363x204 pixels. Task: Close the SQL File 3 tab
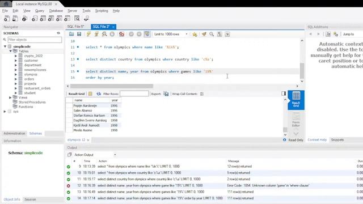tap(113, 27)
